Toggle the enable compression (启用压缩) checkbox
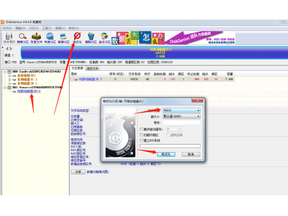The image size is (288, 216). (168, 135)
